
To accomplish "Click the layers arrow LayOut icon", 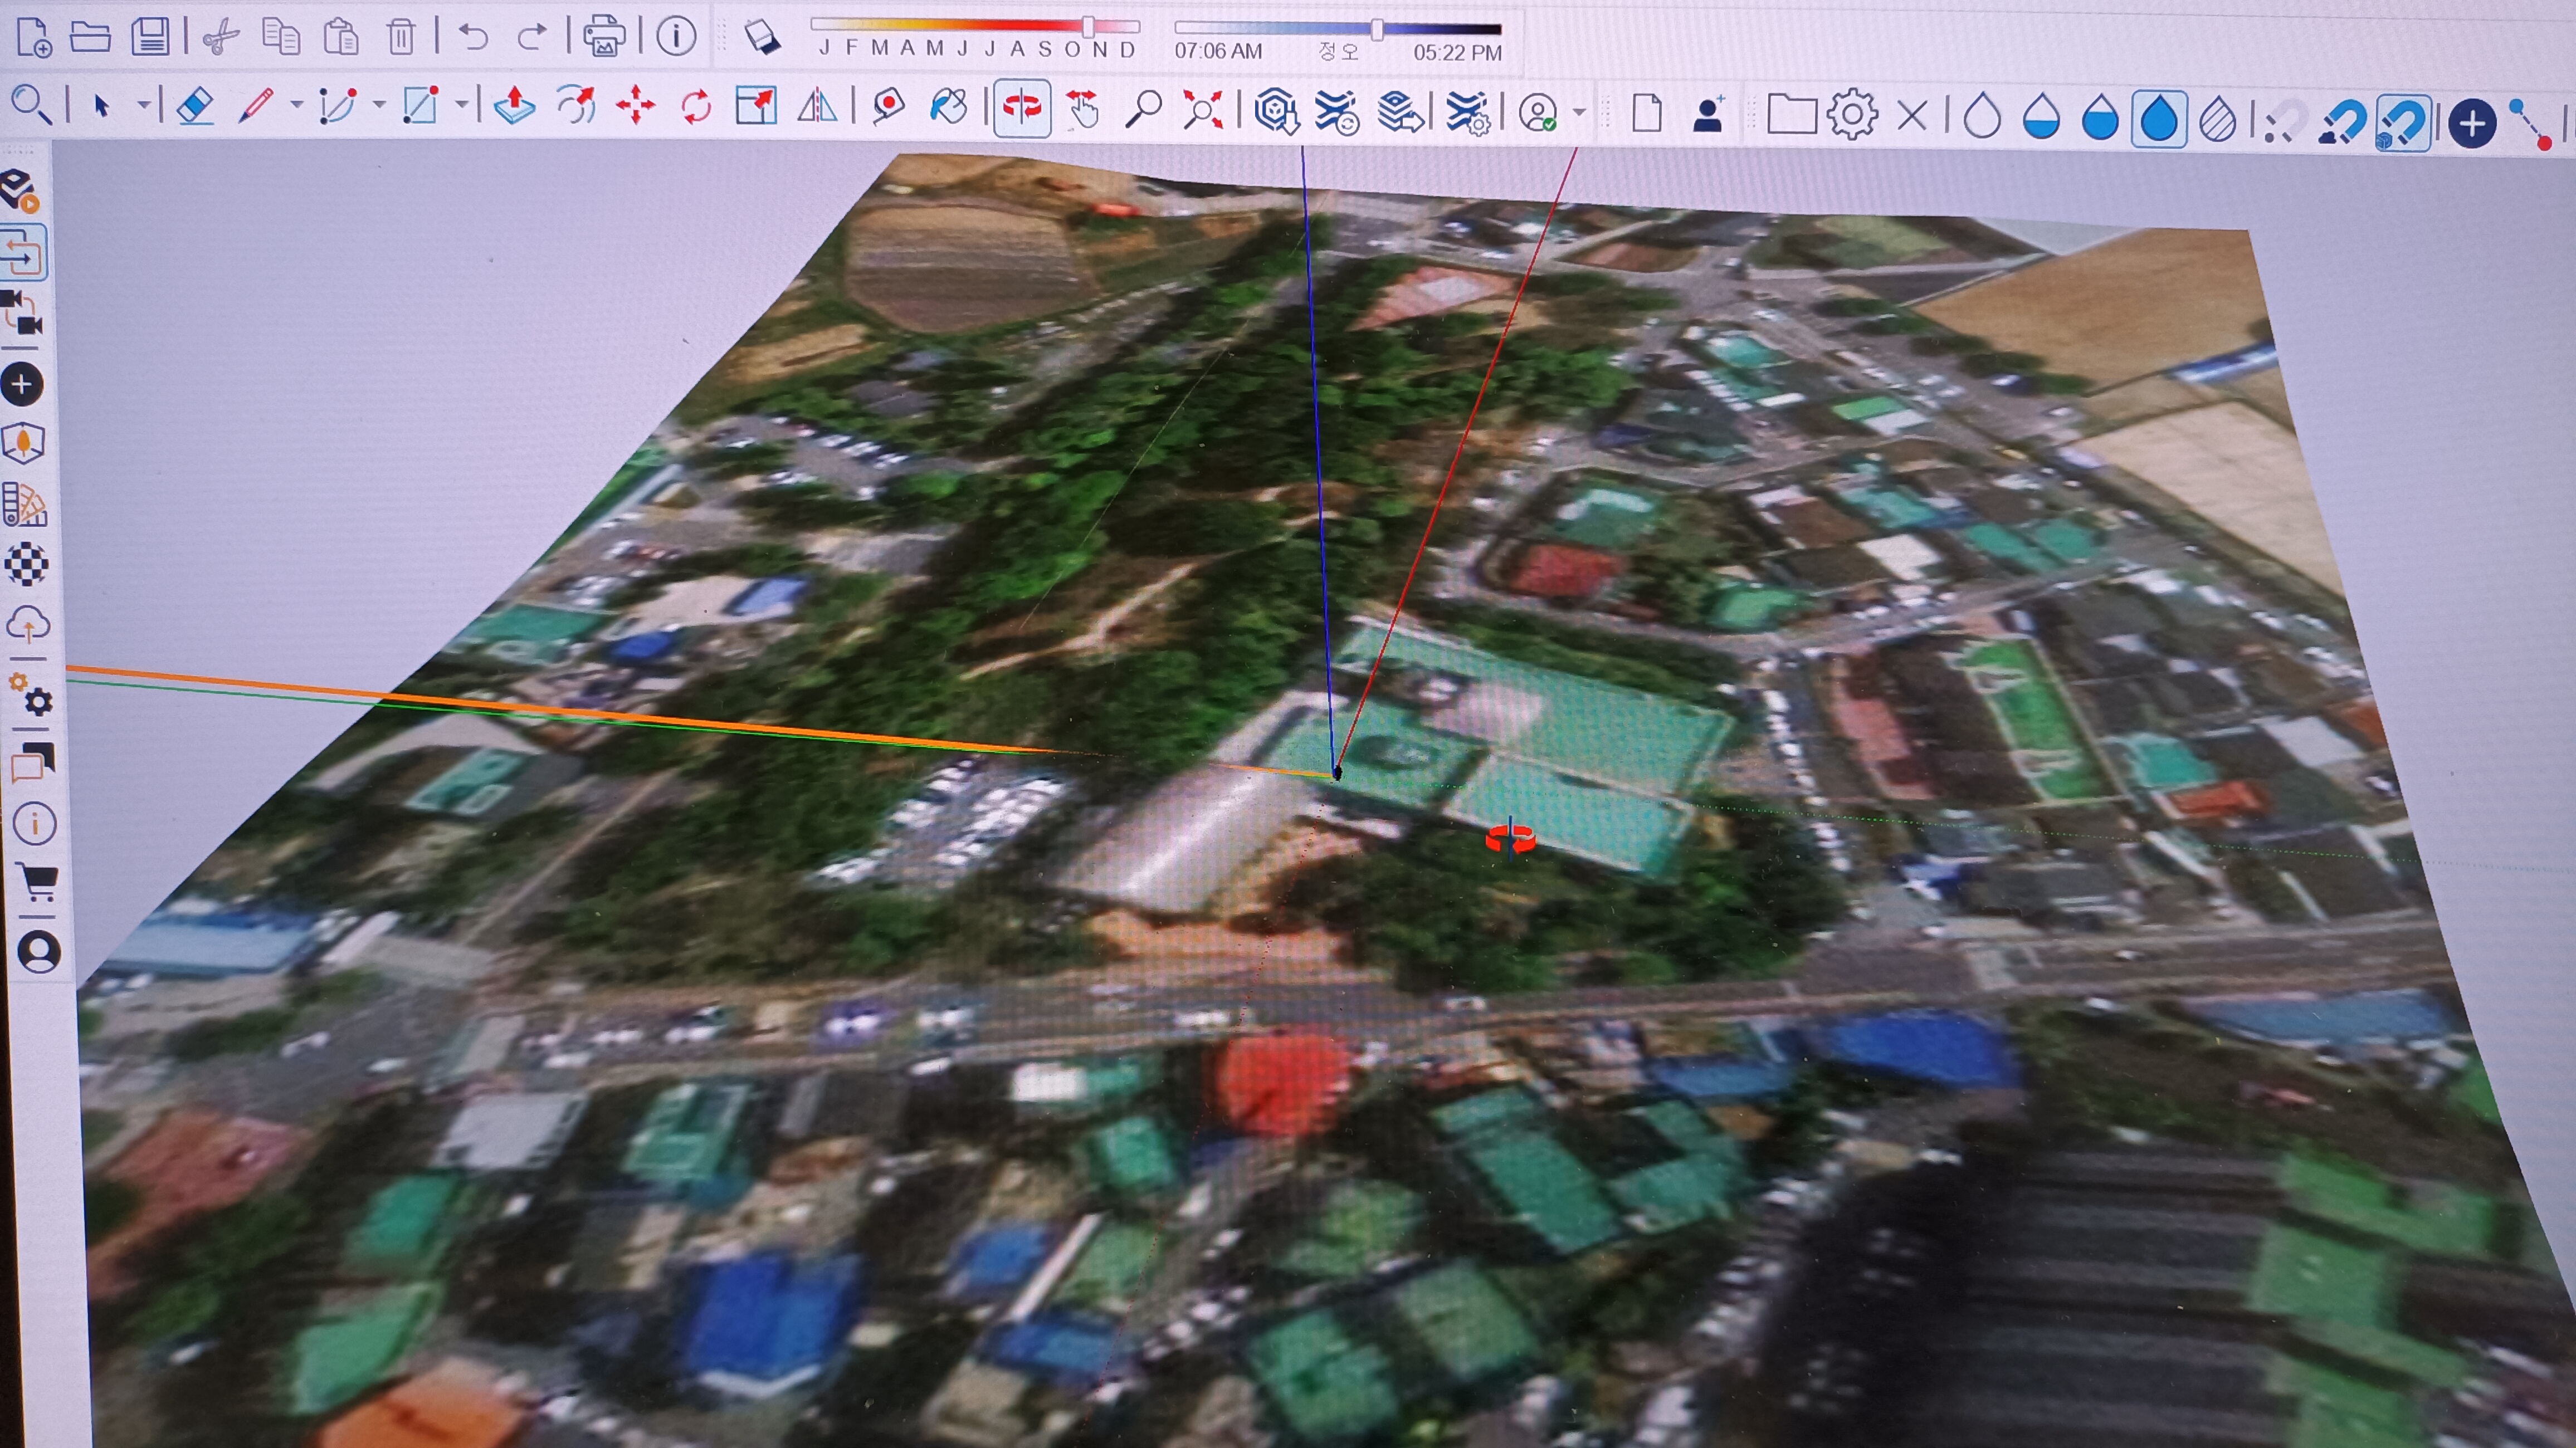I will (1401, 112).
